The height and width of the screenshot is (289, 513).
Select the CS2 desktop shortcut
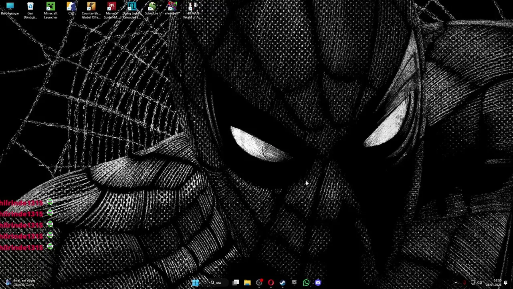(71, 9)
